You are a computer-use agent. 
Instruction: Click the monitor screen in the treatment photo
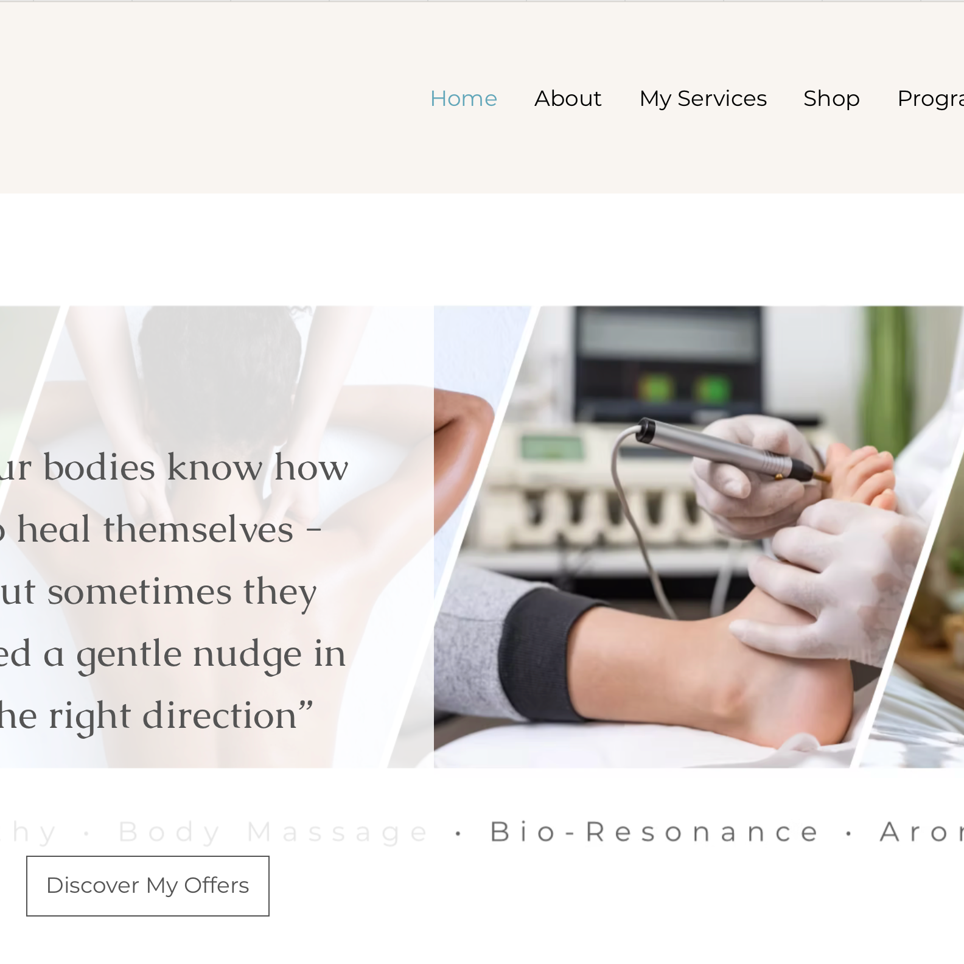pos(669,364)
